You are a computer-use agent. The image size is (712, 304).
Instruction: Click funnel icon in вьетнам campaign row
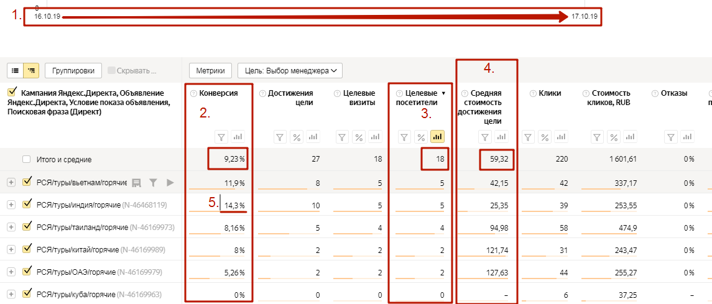tap(154, 182)
